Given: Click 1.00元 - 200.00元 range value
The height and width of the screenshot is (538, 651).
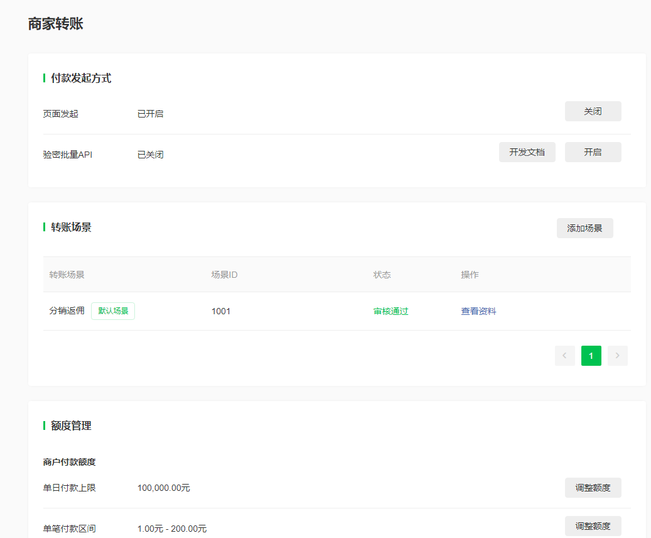Looking at the screenshot, I should [172, 529].
